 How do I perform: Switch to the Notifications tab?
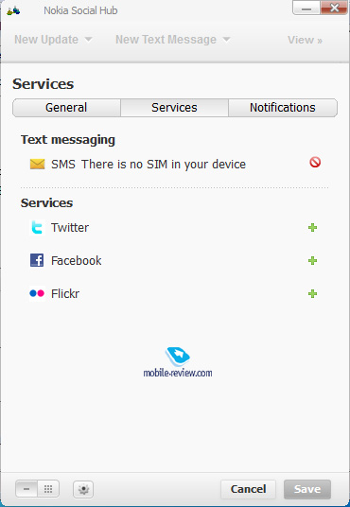tap(283, 108)
